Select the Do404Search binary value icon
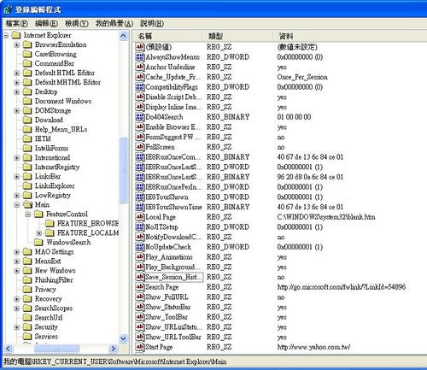 point(140,117)
